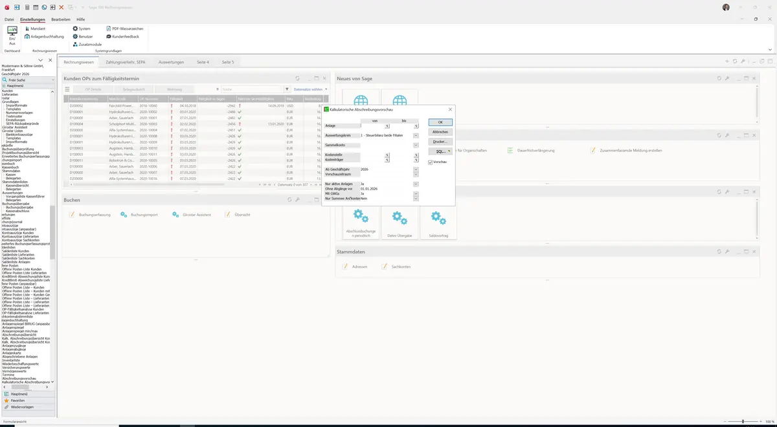Select Kalkulatorische Abschreibungsvorschau in the navigation tree
The height and width of the screenshot is (427, 777).
pyautogui.click(x=27, y=382)
